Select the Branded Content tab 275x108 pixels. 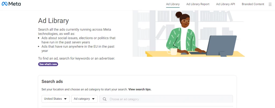(253, 4)
